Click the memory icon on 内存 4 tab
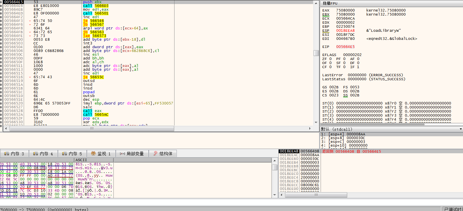This screenshot has height=211, width=463. coord(35,154)
